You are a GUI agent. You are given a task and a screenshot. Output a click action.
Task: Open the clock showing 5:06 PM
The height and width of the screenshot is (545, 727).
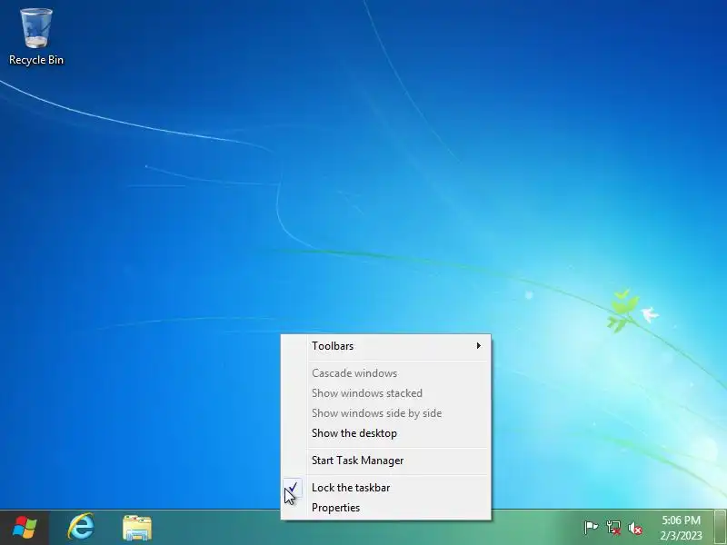click(681, 528)
